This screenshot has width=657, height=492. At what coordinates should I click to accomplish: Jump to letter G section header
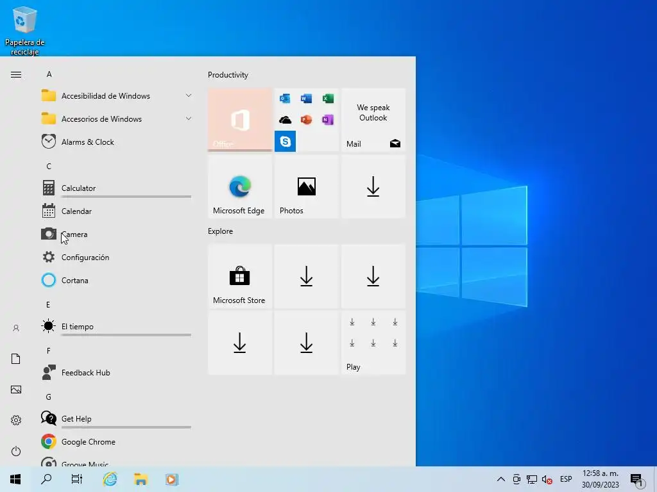click(49, 397)
